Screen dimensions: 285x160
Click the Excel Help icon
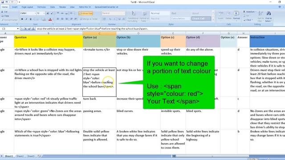(280, 7)
